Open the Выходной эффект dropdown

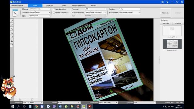(x=95, y=12)
